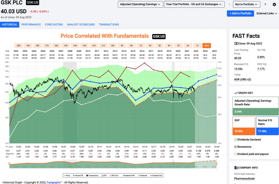The width and height of the screenshot is (279, 184).
Task: Toggle the Recessions graph key
Action: 243,147
